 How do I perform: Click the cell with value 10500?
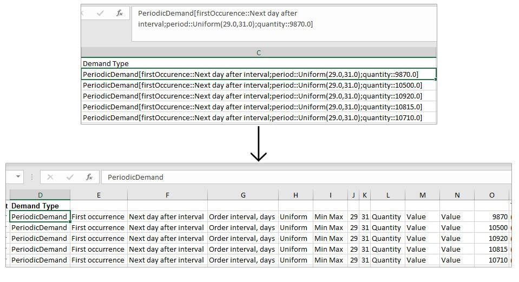click(x=492, y=228)
